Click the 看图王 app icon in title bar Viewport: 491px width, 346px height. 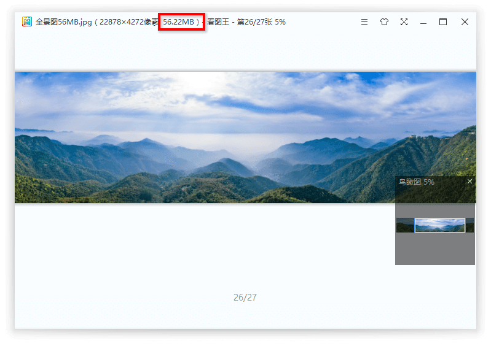[27, 22]
